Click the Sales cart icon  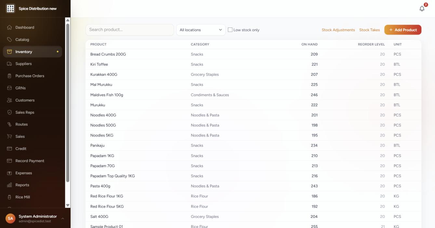(x=9, y=137)
